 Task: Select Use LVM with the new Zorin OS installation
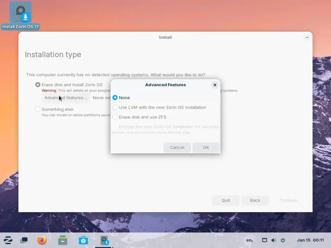(x=159, y=107)
